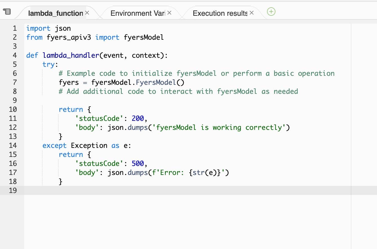This screenshot has height=249, width=377.
Task: Click line number 19 in the gutter
Action: coord(13,190)
